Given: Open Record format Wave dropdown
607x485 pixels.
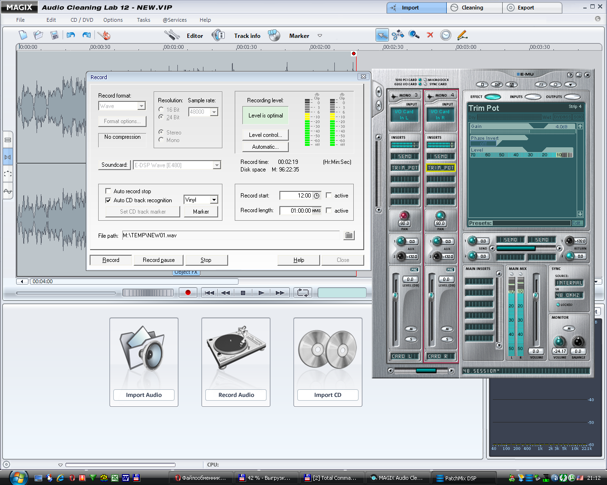Looking at the screenshot, I should [x=141, y=106].
